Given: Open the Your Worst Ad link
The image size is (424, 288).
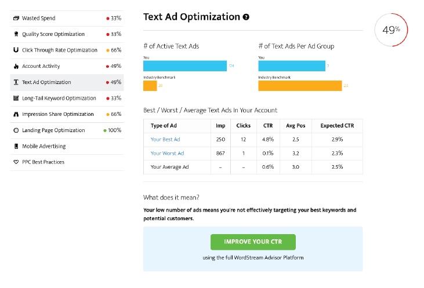Looking at the screenshot, I should click(x=167, y=153).
